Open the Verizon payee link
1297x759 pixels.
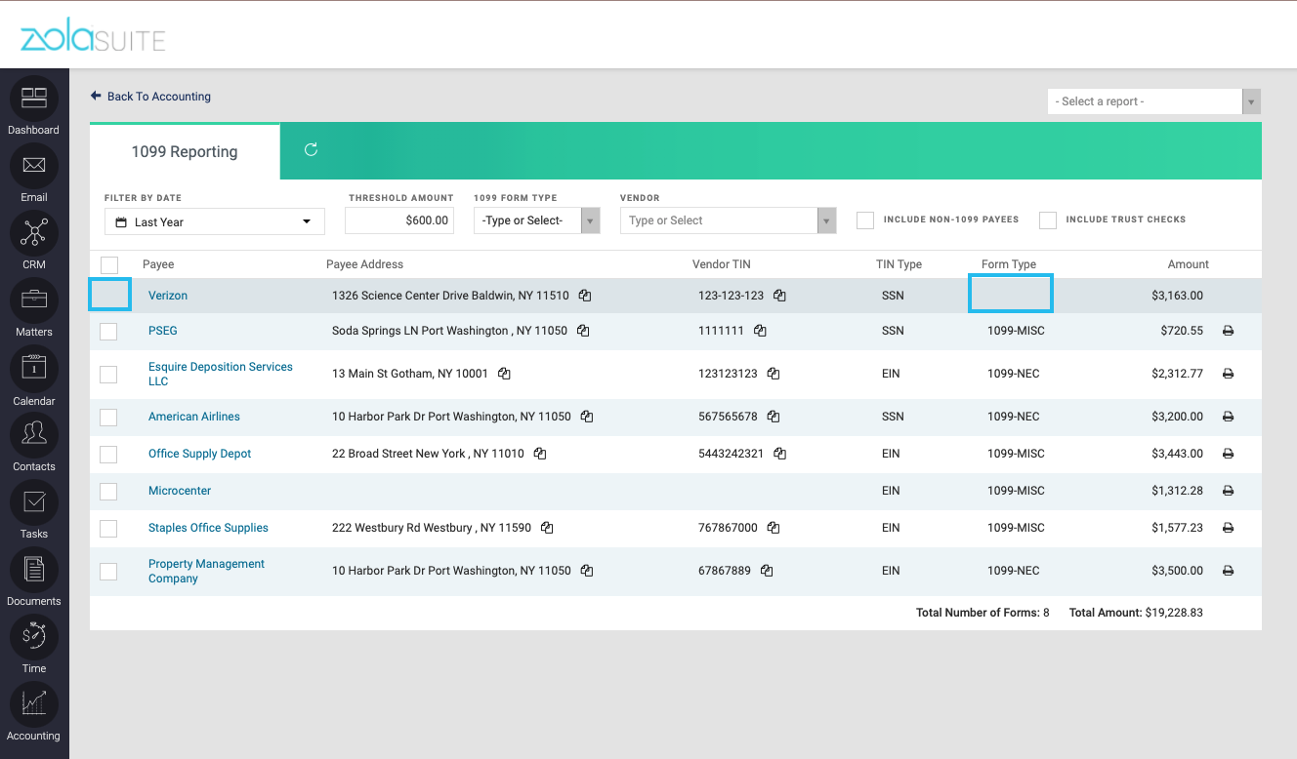[x=168, y=296]
